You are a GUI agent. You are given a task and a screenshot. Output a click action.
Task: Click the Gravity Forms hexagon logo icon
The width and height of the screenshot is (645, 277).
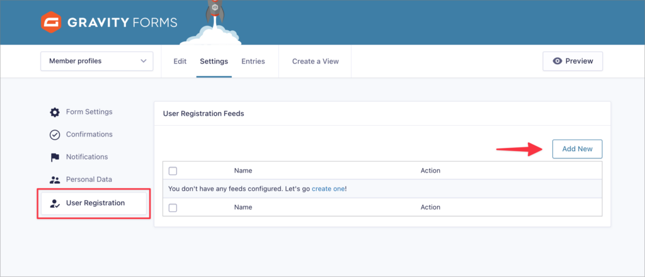coord(51,22)
